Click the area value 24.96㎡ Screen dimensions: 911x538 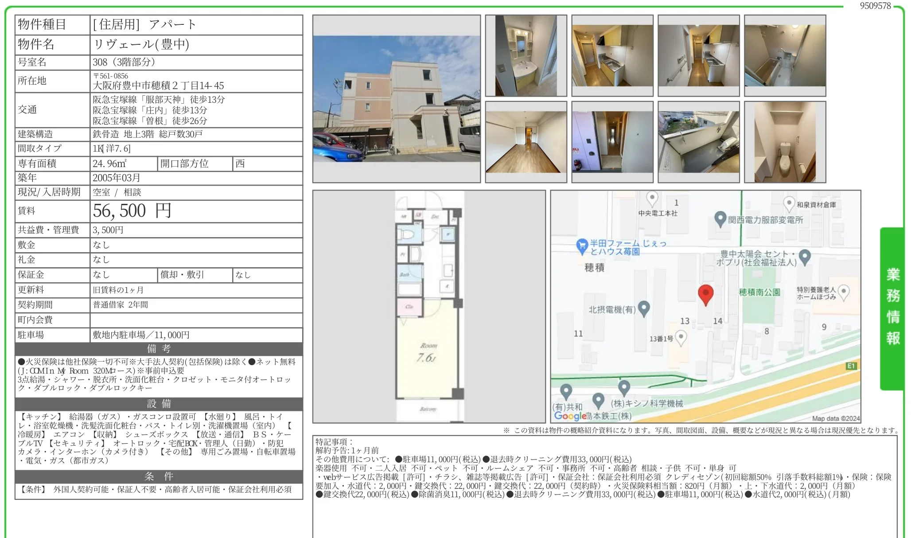tap(109, 164)
